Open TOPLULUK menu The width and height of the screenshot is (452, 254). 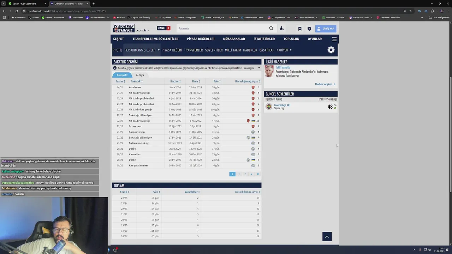[291, 39]
